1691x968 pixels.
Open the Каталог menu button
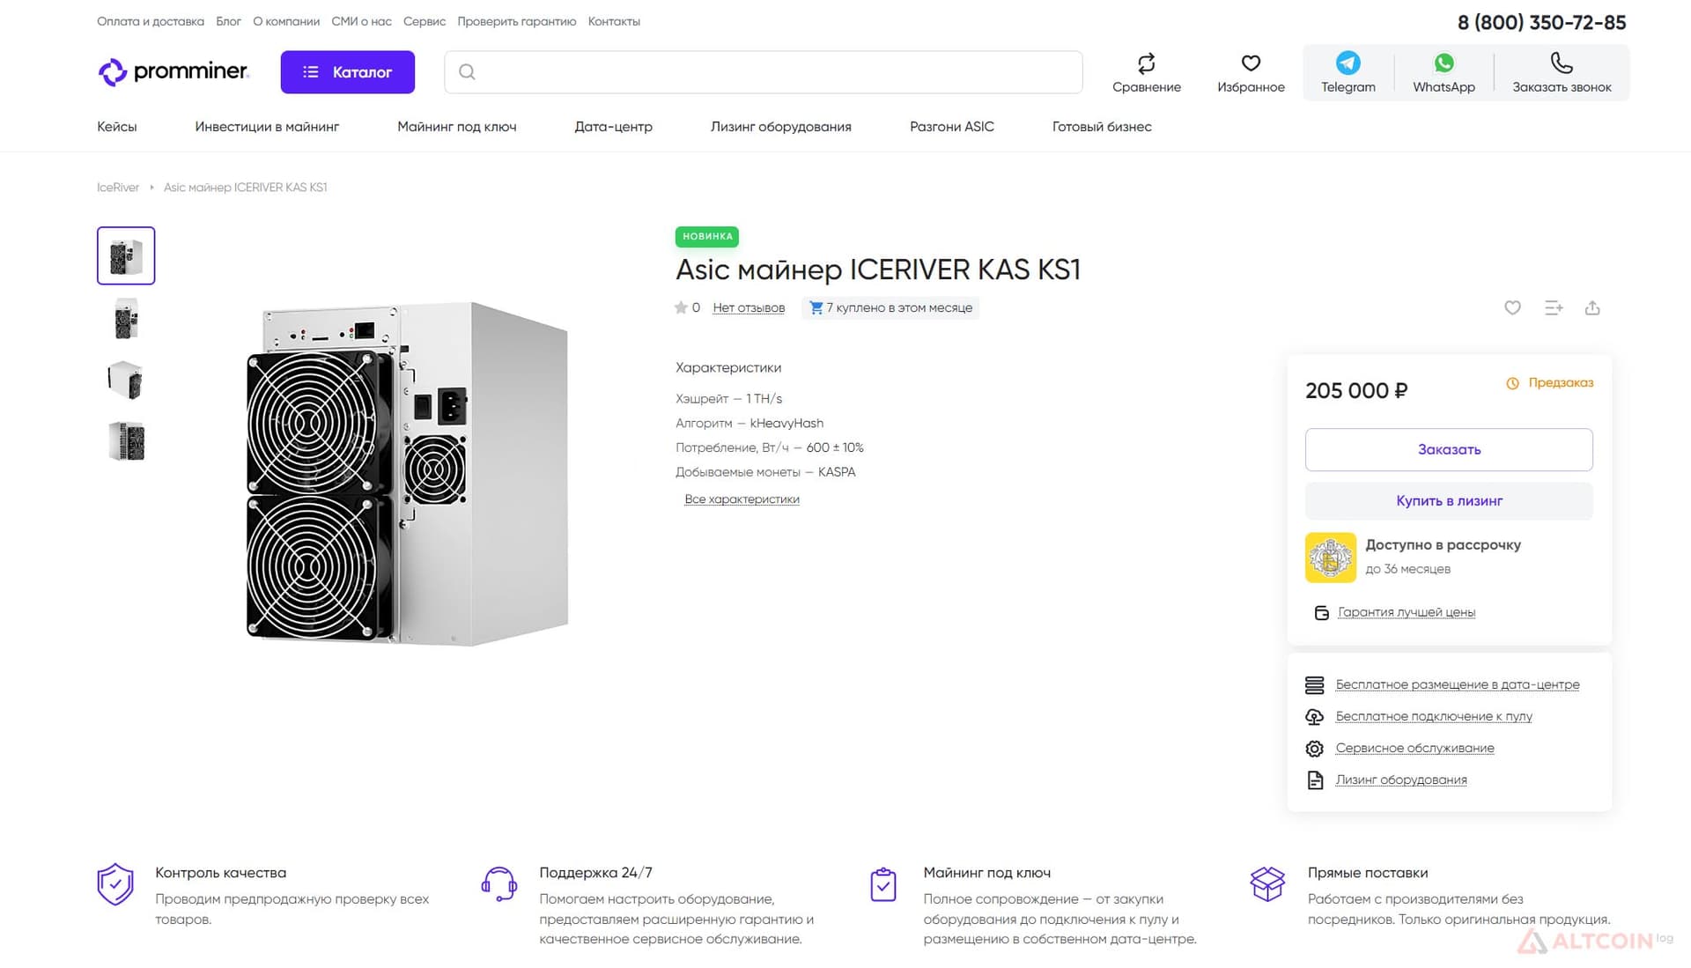[347, 72]
